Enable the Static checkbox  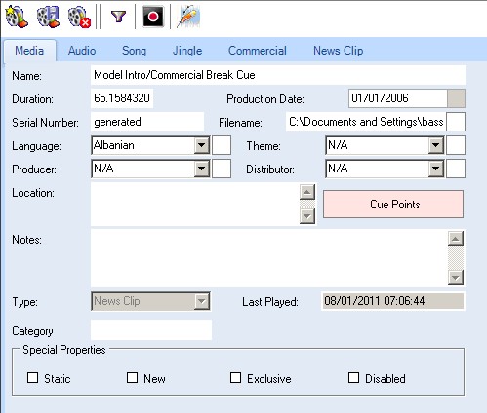32,378
